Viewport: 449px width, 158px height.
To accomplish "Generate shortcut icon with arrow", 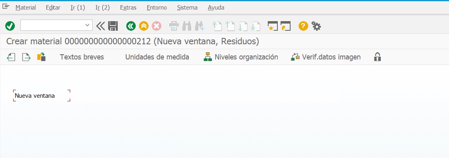I will pos(285,26).
